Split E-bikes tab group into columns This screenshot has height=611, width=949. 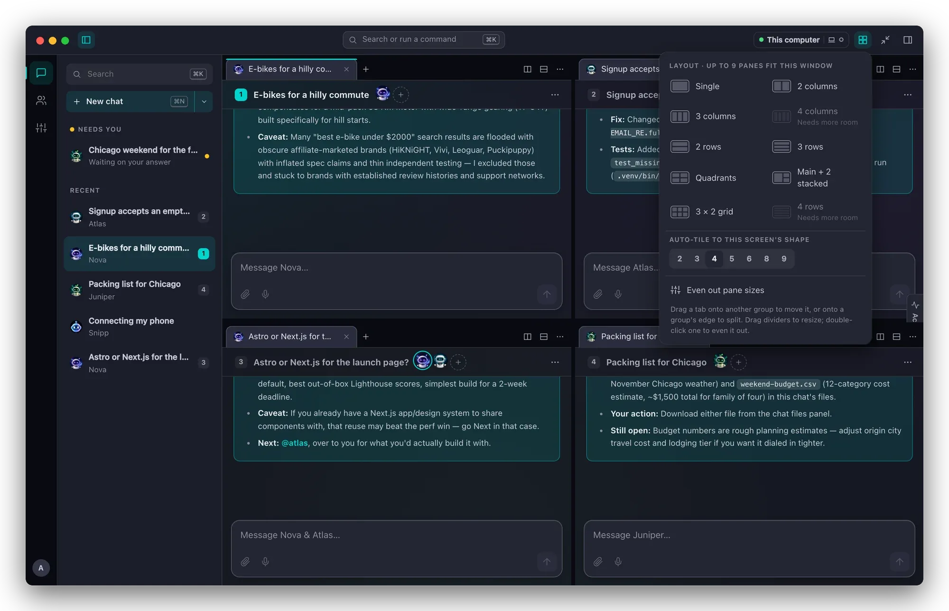click(x=527, y=69)
